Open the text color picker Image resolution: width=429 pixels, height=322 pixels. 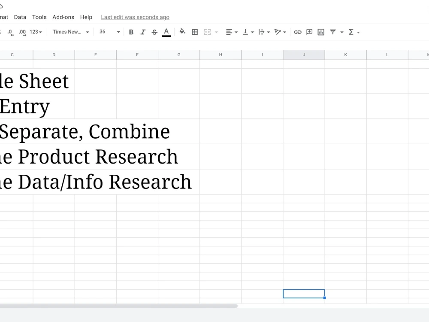pyautogui.click(x=166, y=32)
